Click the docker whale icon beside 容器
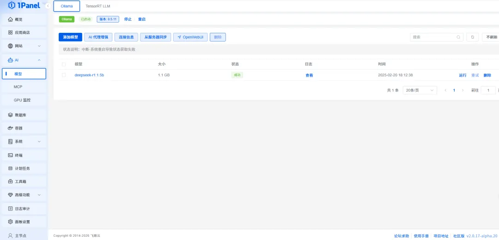Viewport: 499px width, 240px height. (10, 128)
